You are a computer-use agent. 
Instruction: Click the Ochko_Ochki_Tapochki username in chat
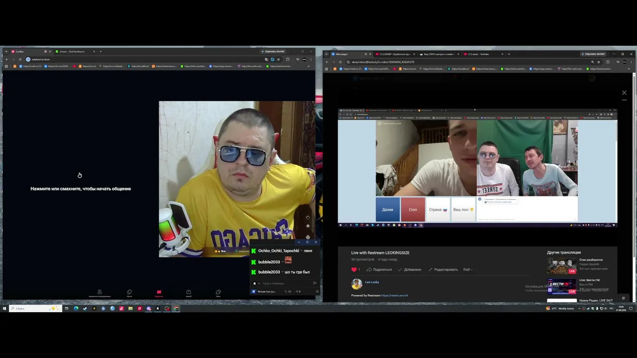click(279, 251)
